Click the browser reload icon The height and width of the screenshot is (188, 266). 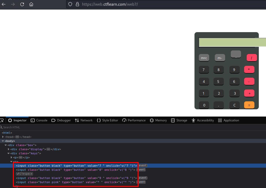[x=22, y=4]
